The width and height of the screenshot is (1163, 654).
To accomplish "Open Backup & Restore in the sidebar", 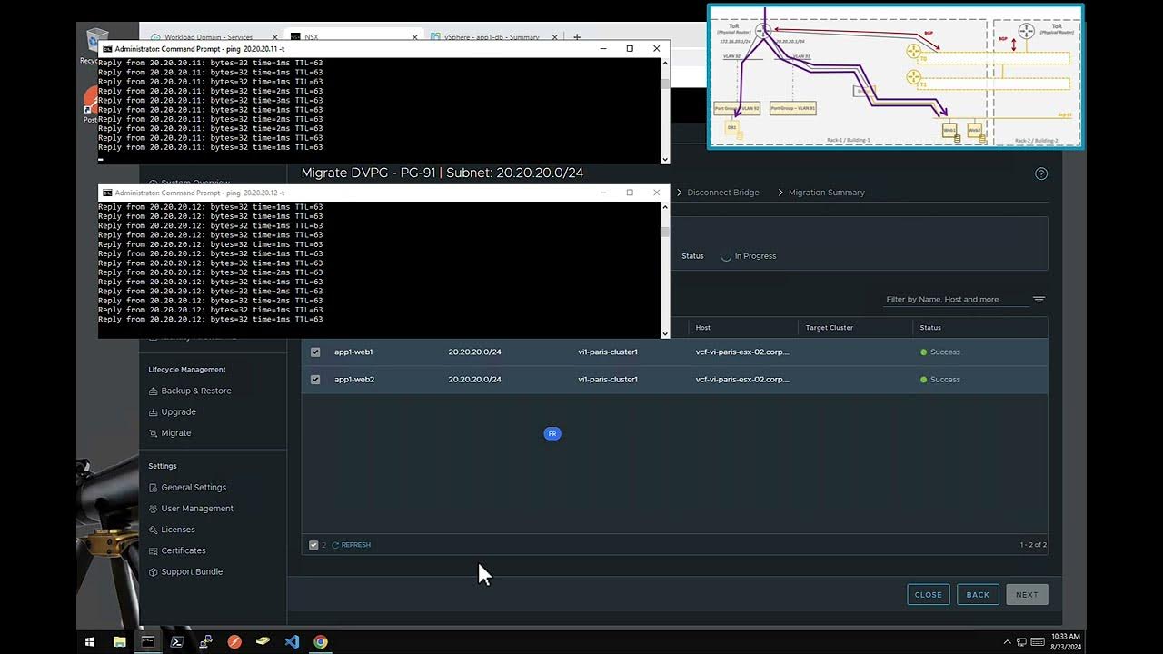I will [195, 391].
